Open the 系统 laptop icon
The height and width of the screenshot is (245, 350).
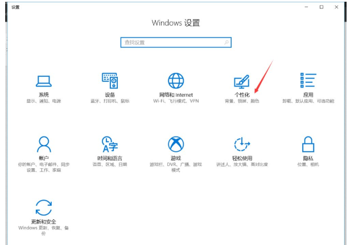(44, 81)
